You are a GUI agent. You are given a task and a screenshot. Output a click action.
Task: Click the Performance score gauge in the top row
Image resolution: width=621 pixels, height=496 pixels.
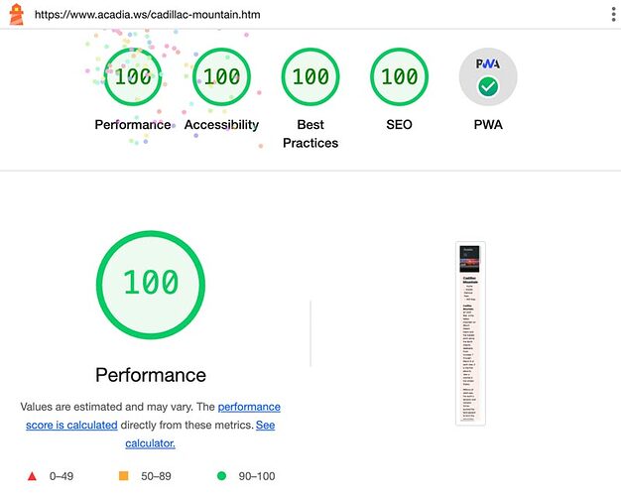[x=133, y=76]
